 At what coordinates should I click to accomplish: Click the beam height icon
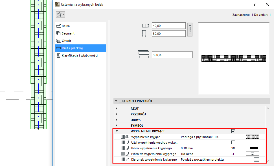[x=146, y=26]
